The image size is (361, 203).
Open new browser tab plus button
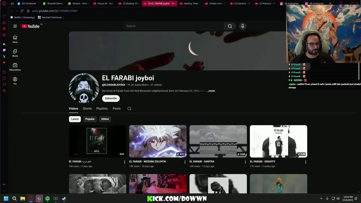tap(330, 4)
